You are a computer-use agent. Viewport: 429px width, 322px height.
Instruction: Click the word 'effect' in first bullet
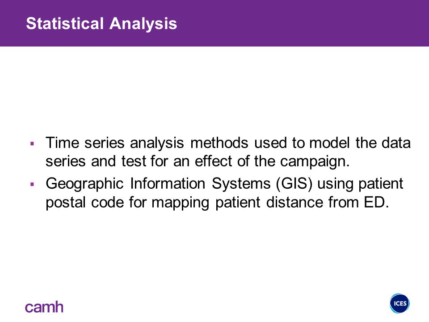tap(214, 161)
